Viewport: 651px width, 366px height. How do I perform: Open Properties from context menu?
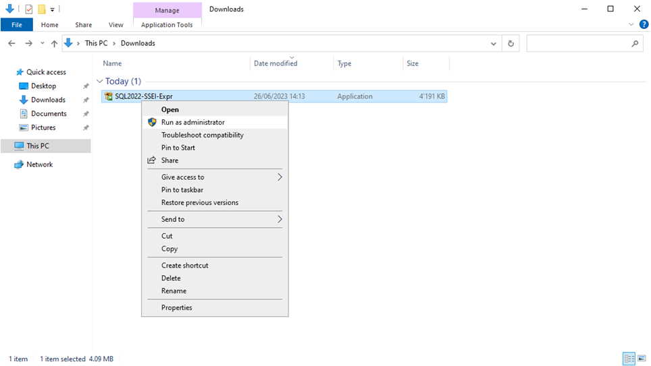click(214, 307)
